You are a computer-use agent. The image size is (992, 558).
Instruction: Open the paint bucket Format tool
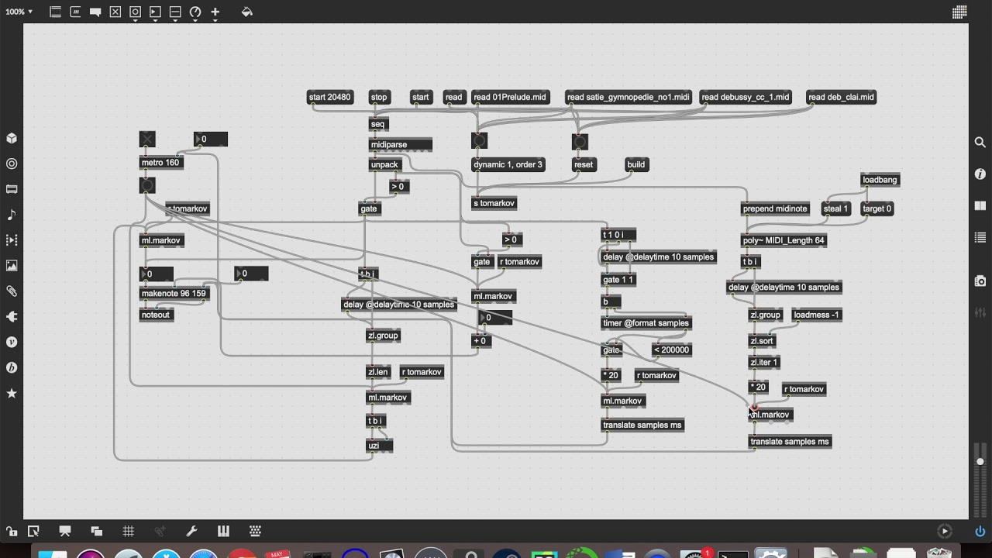click(247, 12)
